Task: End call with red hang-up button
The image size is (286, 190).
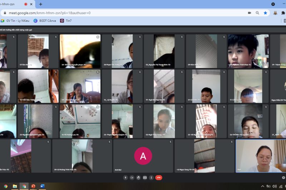Action: pyautogui.click(x=159, y=178)
